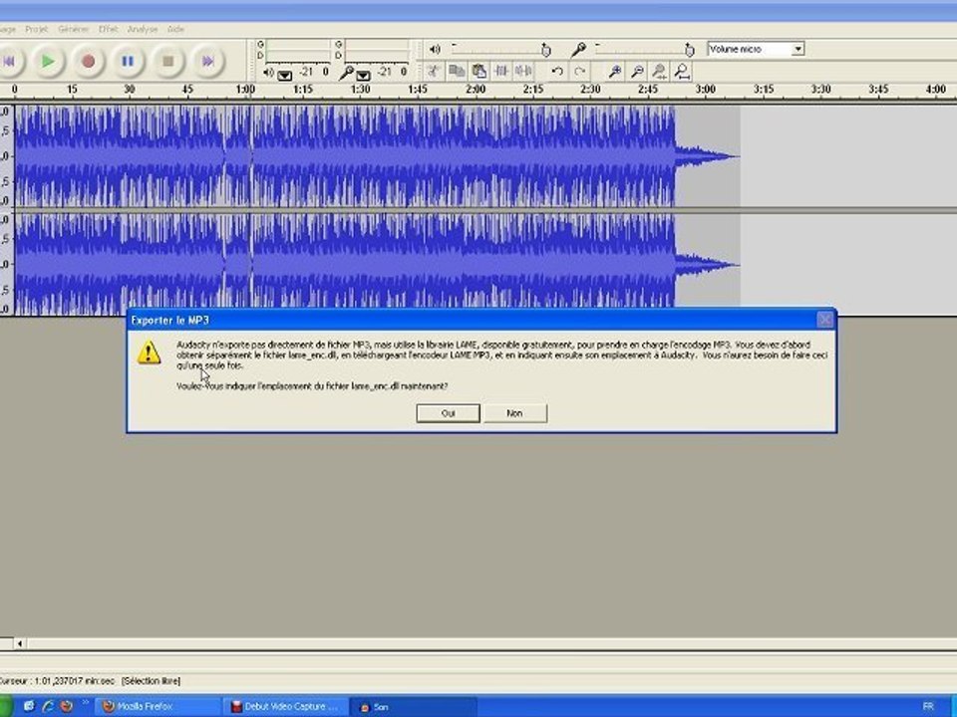The height and width of the screenshot is (717, 957).
Task: Click the Paste clipboard icon
Action: pos(478,72)
